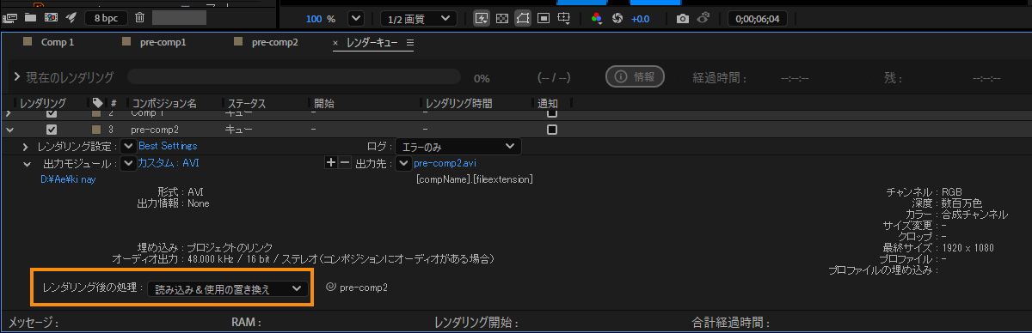
Task: Close the レンダーキュー panel tab
Action: pyautogui.click(x=335, y=43)
